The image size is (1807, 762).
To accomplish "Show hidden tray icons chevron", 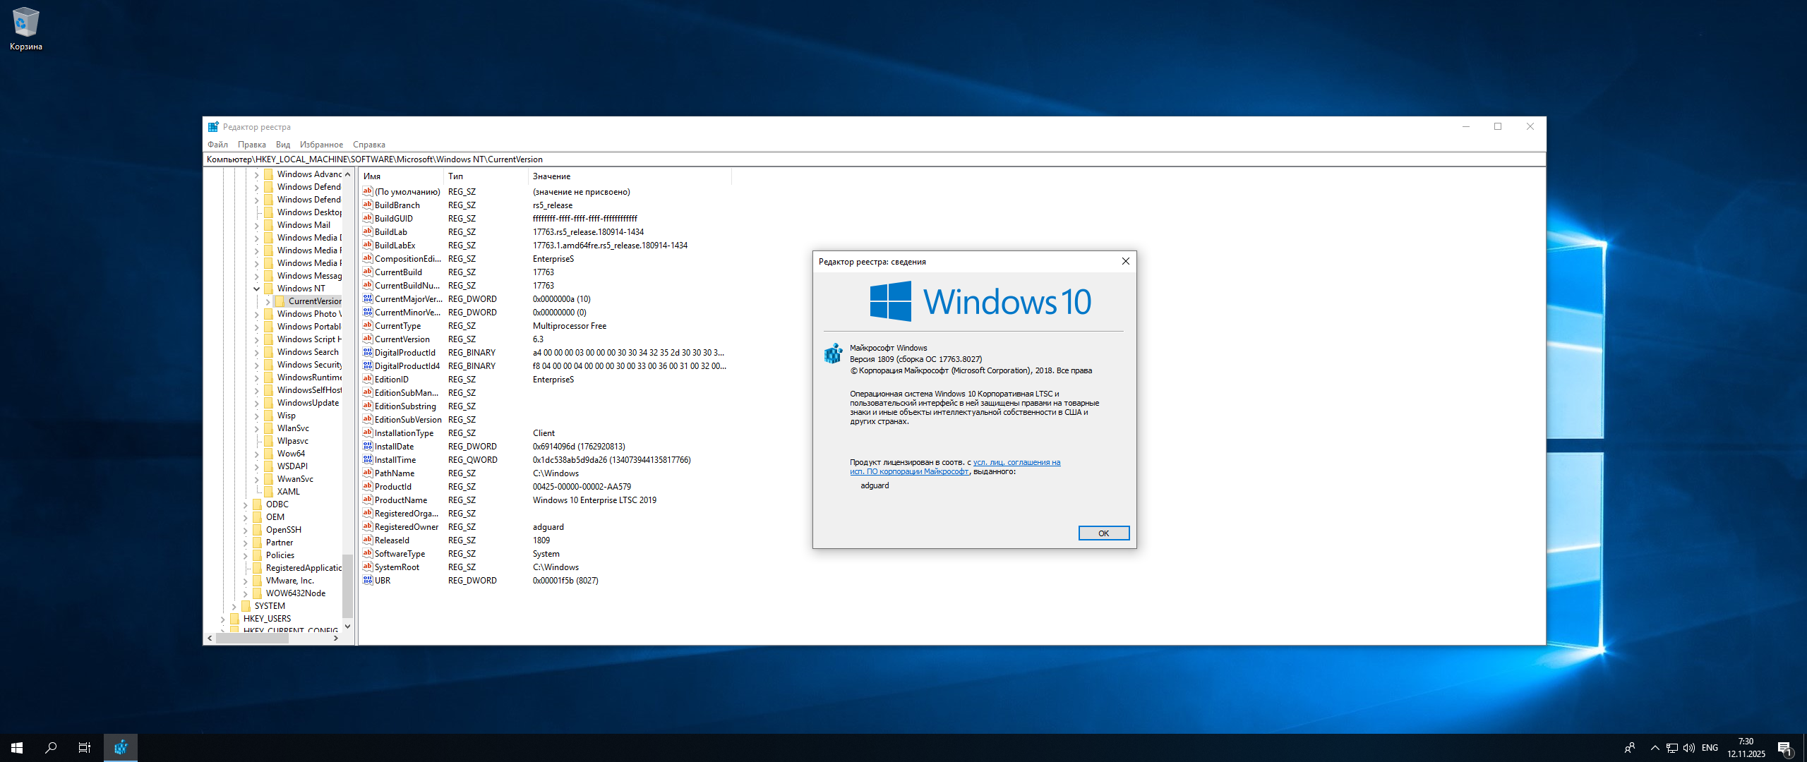I will point(1655,748).
